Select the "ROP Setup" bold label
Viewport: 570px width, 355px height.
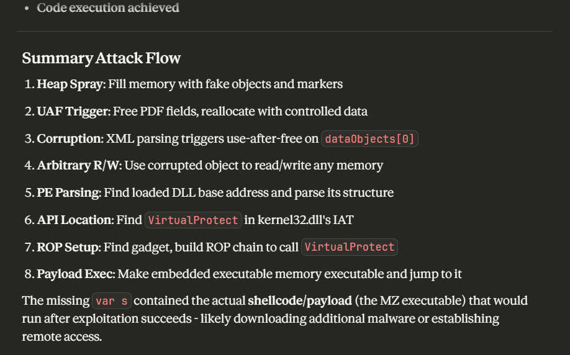(x=68, y=247)
